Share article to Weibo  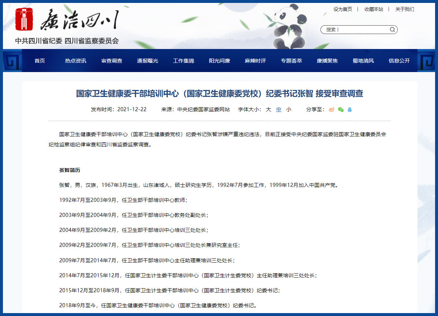(331, 109)
